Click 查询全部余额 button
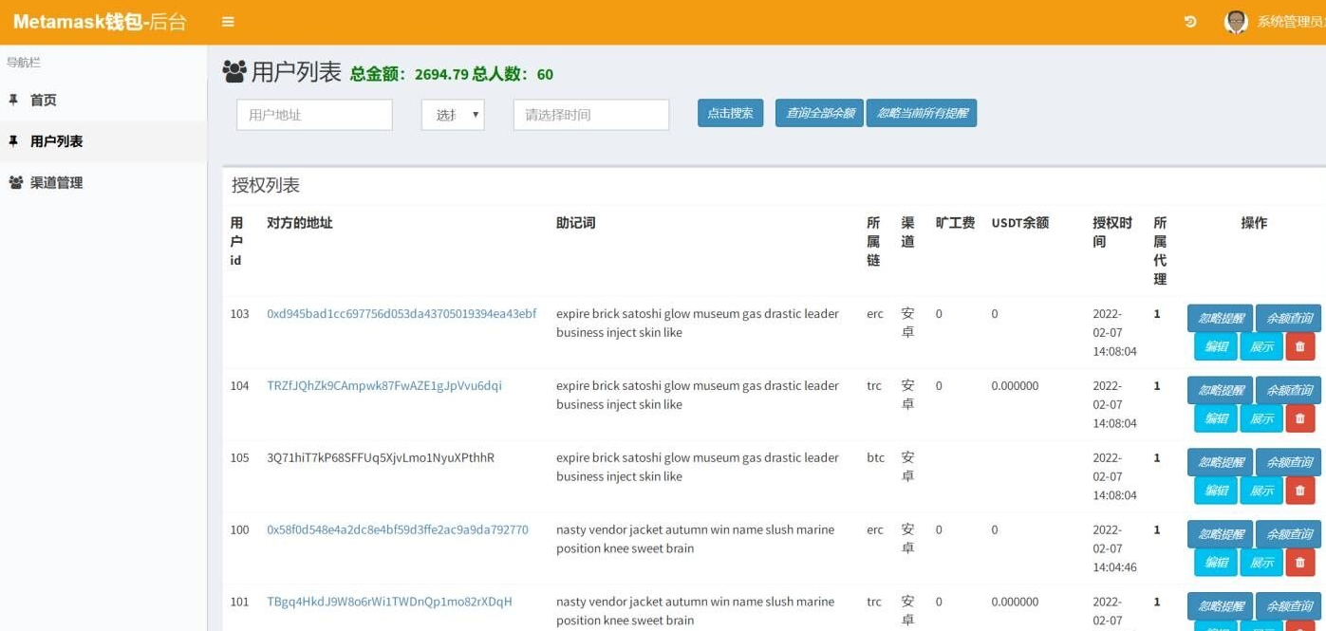This screenshot has height=631, width=1326. click(820, 113)
